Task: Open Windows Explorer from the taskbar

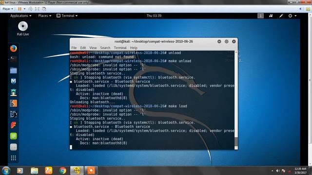Action: tap(34, 171)
